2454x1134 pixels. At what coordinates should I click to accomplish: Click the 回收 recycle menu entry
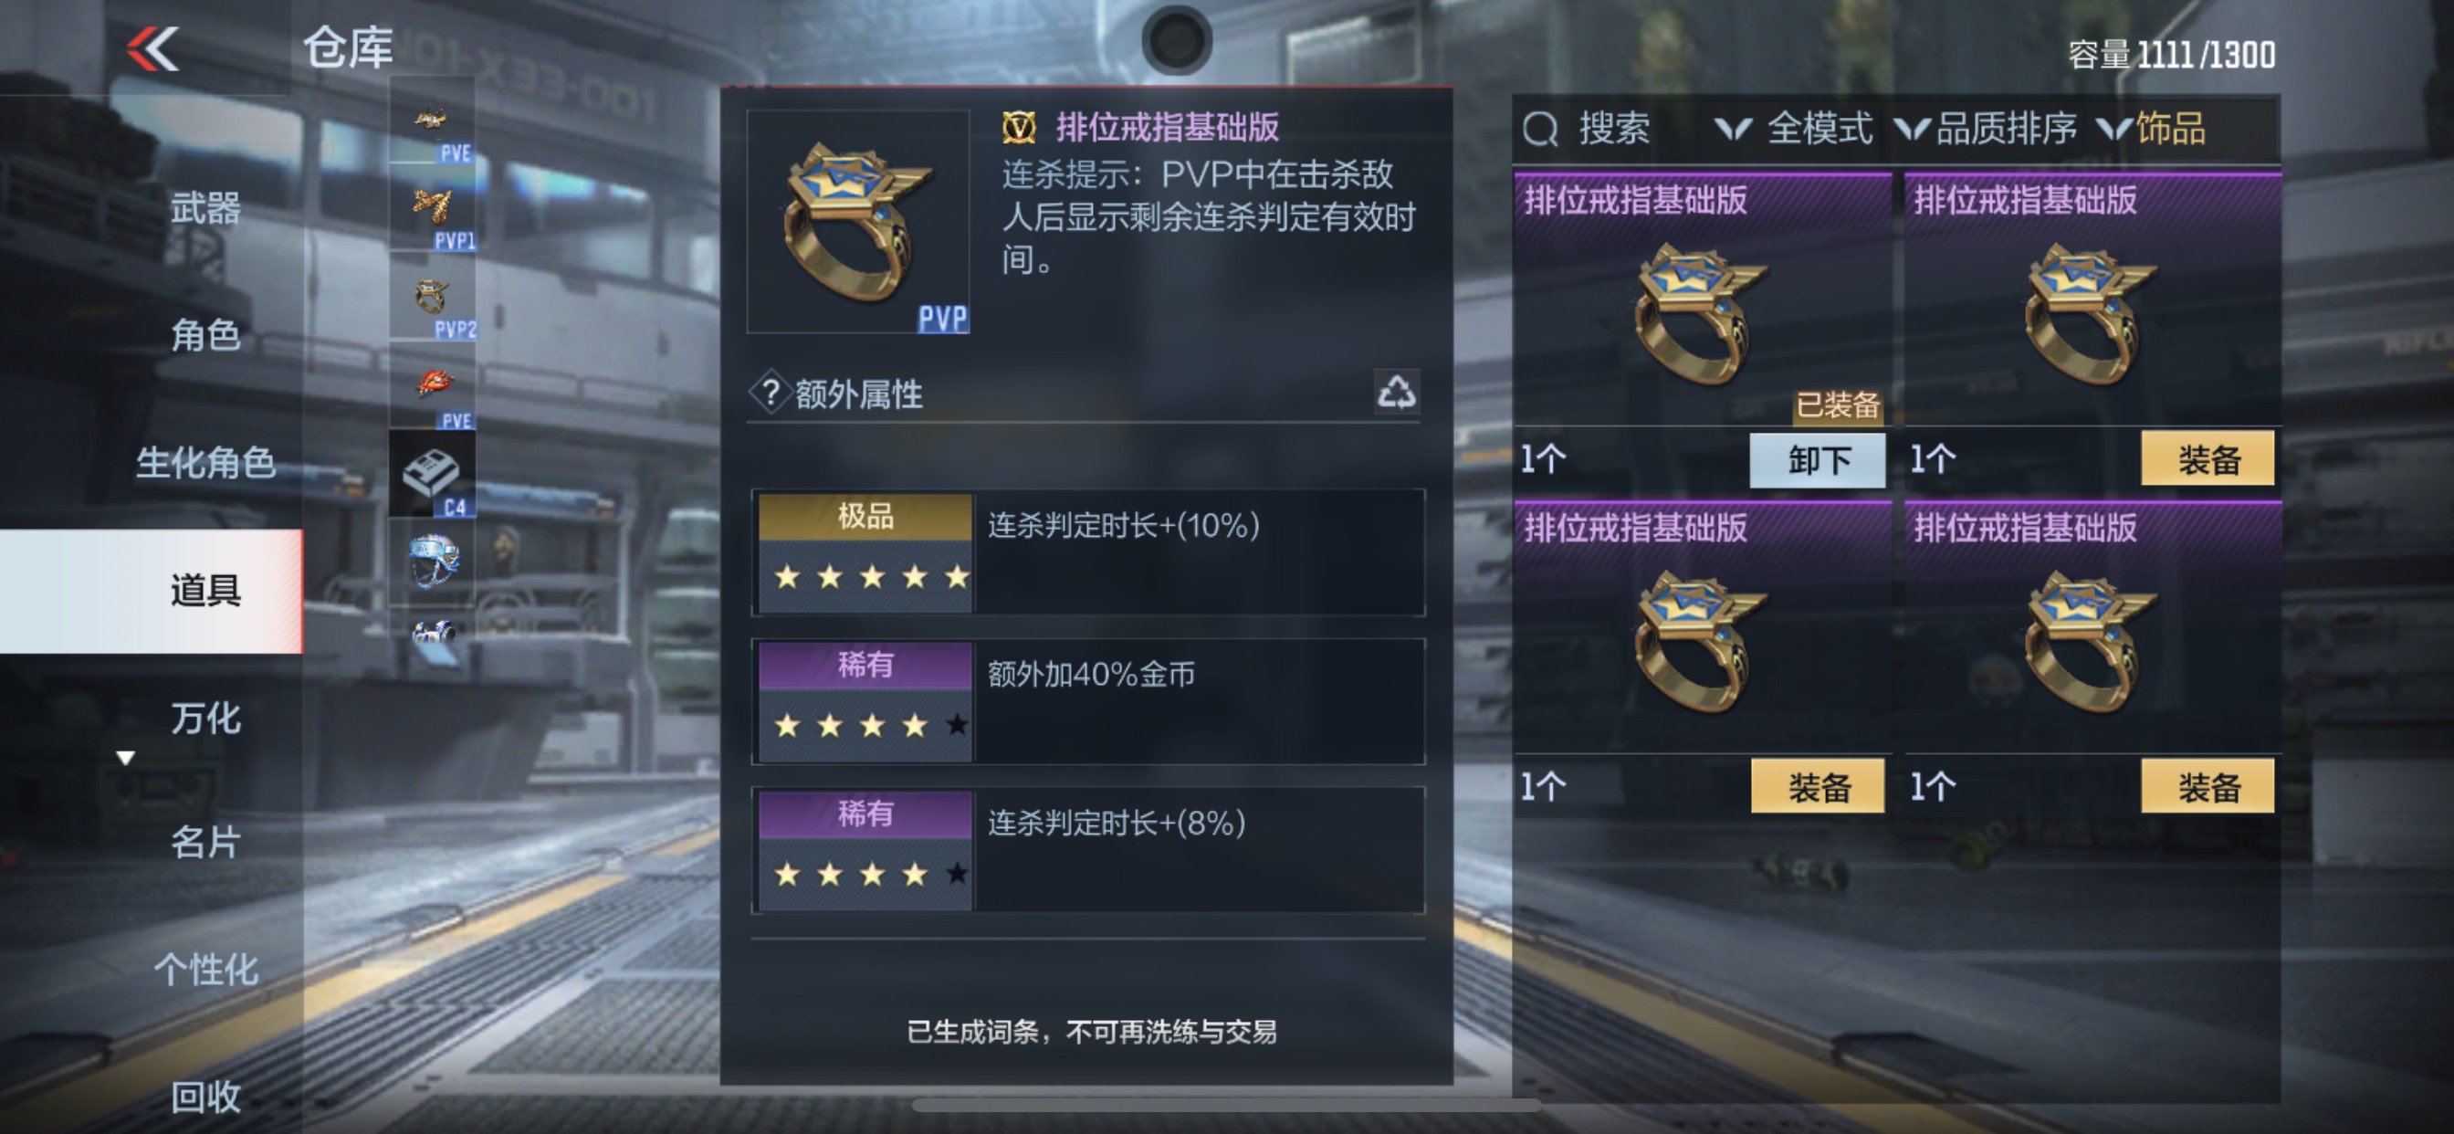[204, 1097]
